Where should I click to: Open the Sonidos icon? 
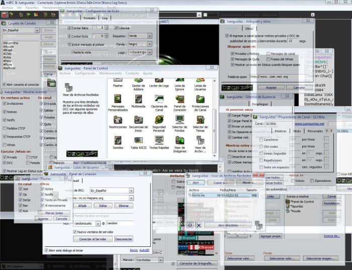(x=118, y=143)
